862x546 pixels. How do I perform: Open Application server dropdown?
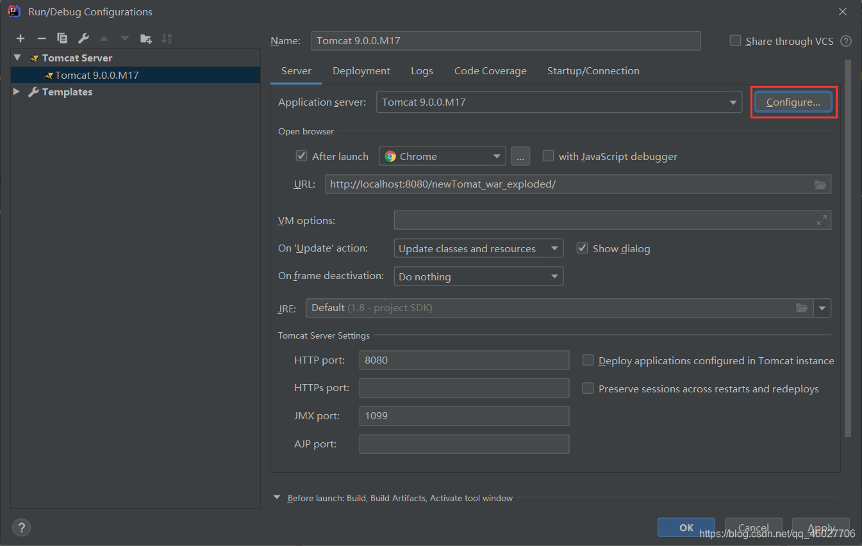(x=559, y=102)
